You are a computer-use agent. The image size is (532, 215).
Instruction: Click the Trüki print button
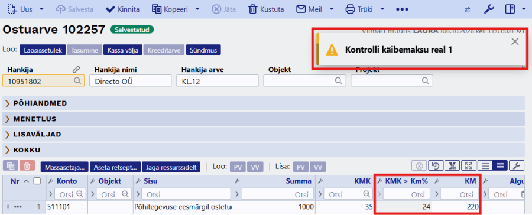pyautogui.click(x=359, y=9)
